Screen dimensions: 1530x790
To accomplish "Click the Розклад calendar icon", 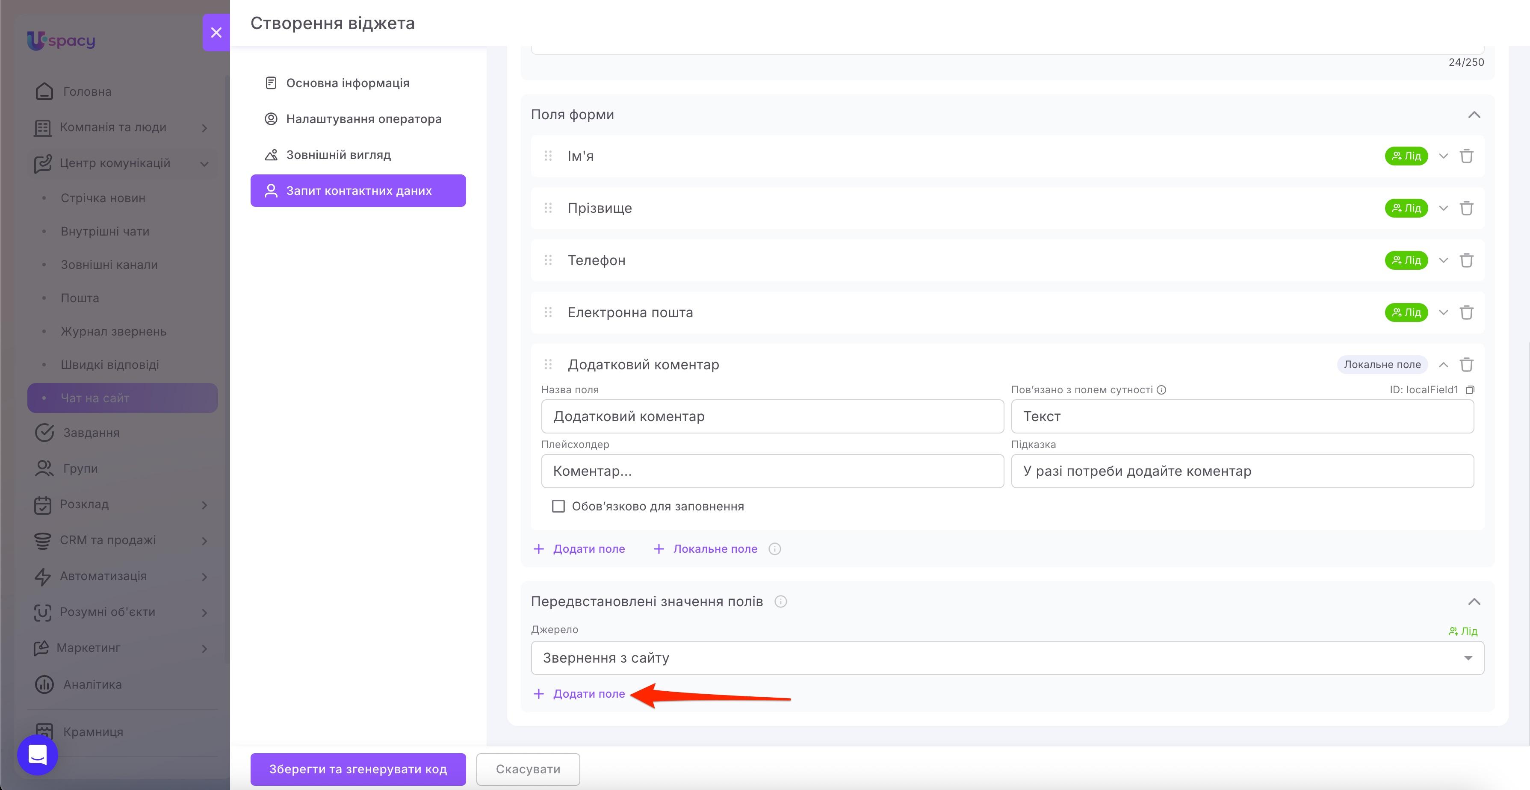I will click(x=42, y=505).
